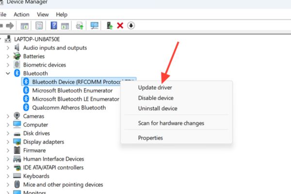Click the Forward arrow toolbar icon
This screenshot has height=194, width=291.
(x=10, y=26)
